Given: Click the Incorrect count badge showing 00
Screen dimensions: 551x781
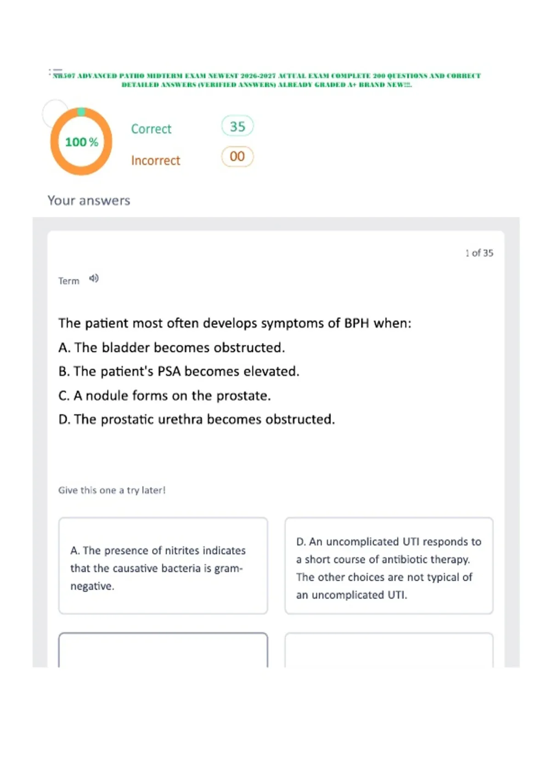Looking at the screenshot, I should click(x=237, y=156).
